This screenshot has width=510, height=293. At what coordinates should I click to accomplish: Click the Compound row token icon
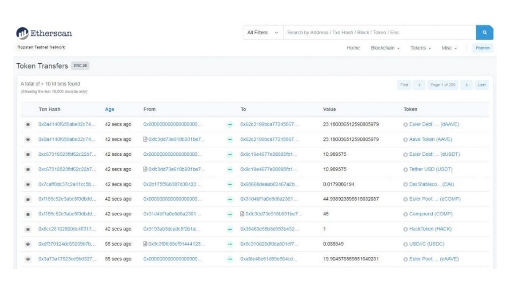point(405,214)
